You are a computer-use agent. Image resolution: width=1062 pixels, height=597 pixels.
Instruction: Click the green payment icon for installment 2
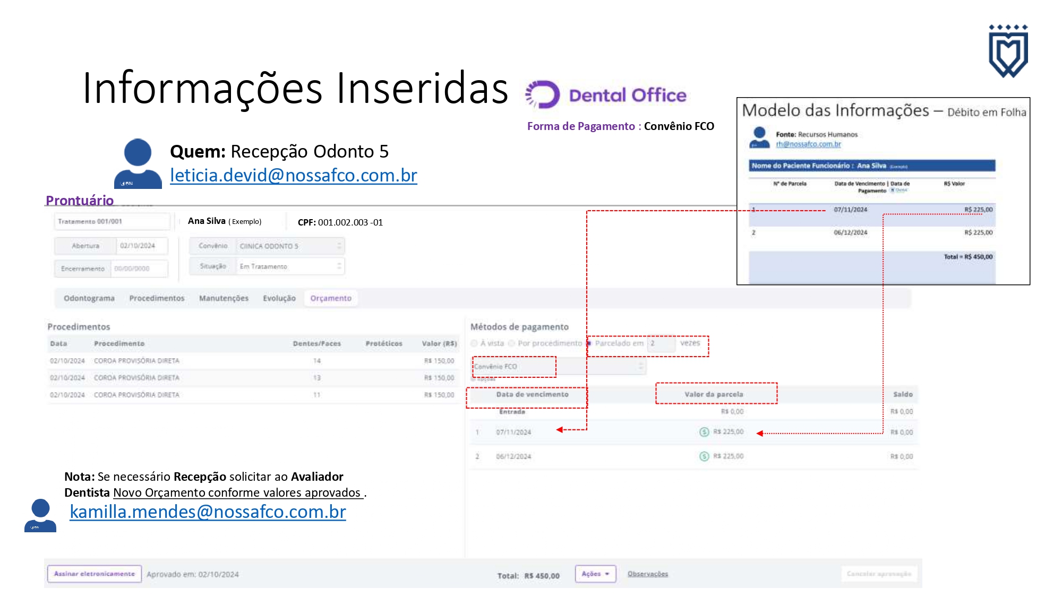(704, 456)
